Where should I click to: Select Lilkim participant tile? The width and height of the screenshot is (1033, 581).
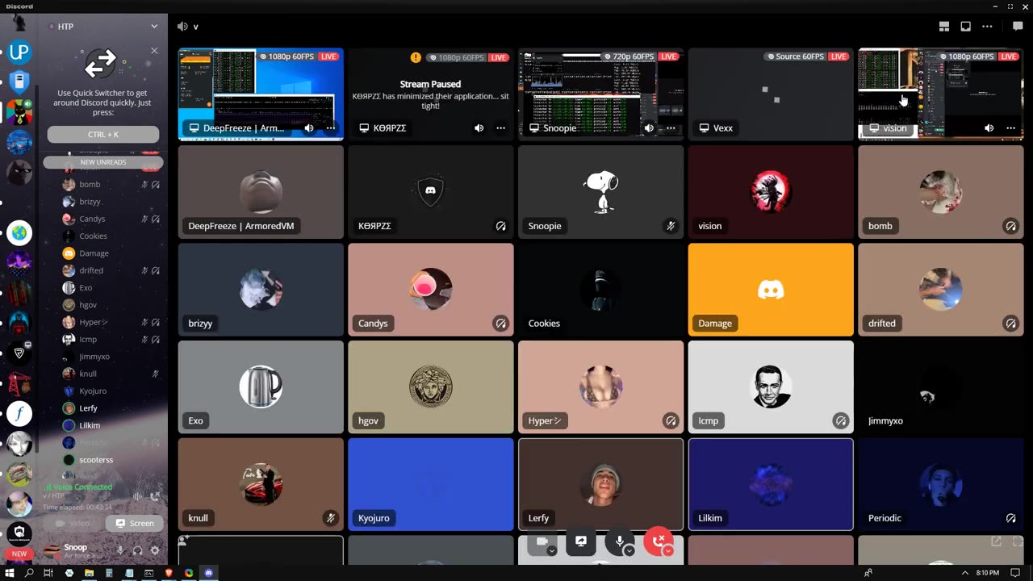tap(771, 484)
